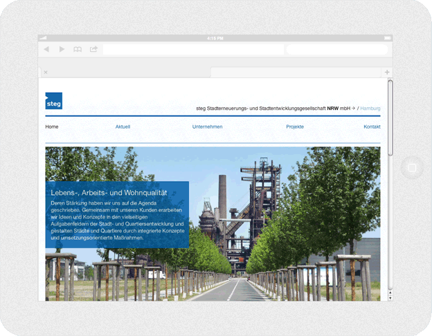Close the first browser tab
432x336 pixels.
[46, 73]
